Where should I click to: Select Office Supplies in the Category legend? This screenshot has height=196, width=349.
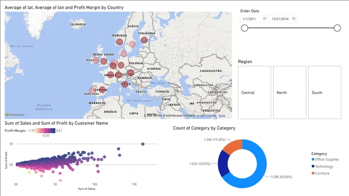(x=325, y=160)
